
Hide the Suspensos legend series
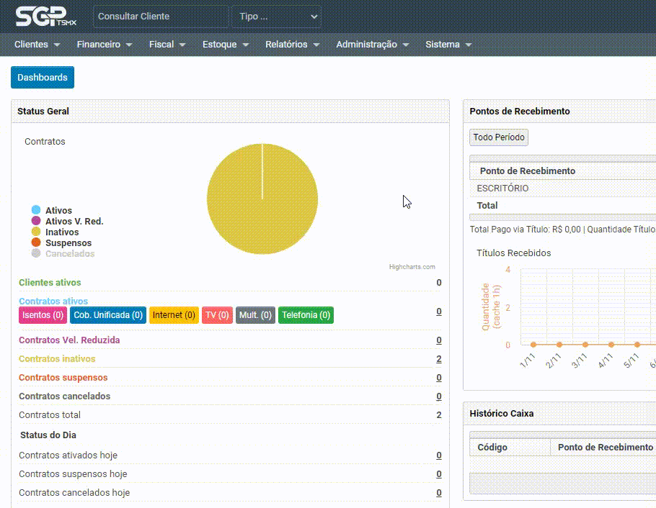[x=68, y=243]
